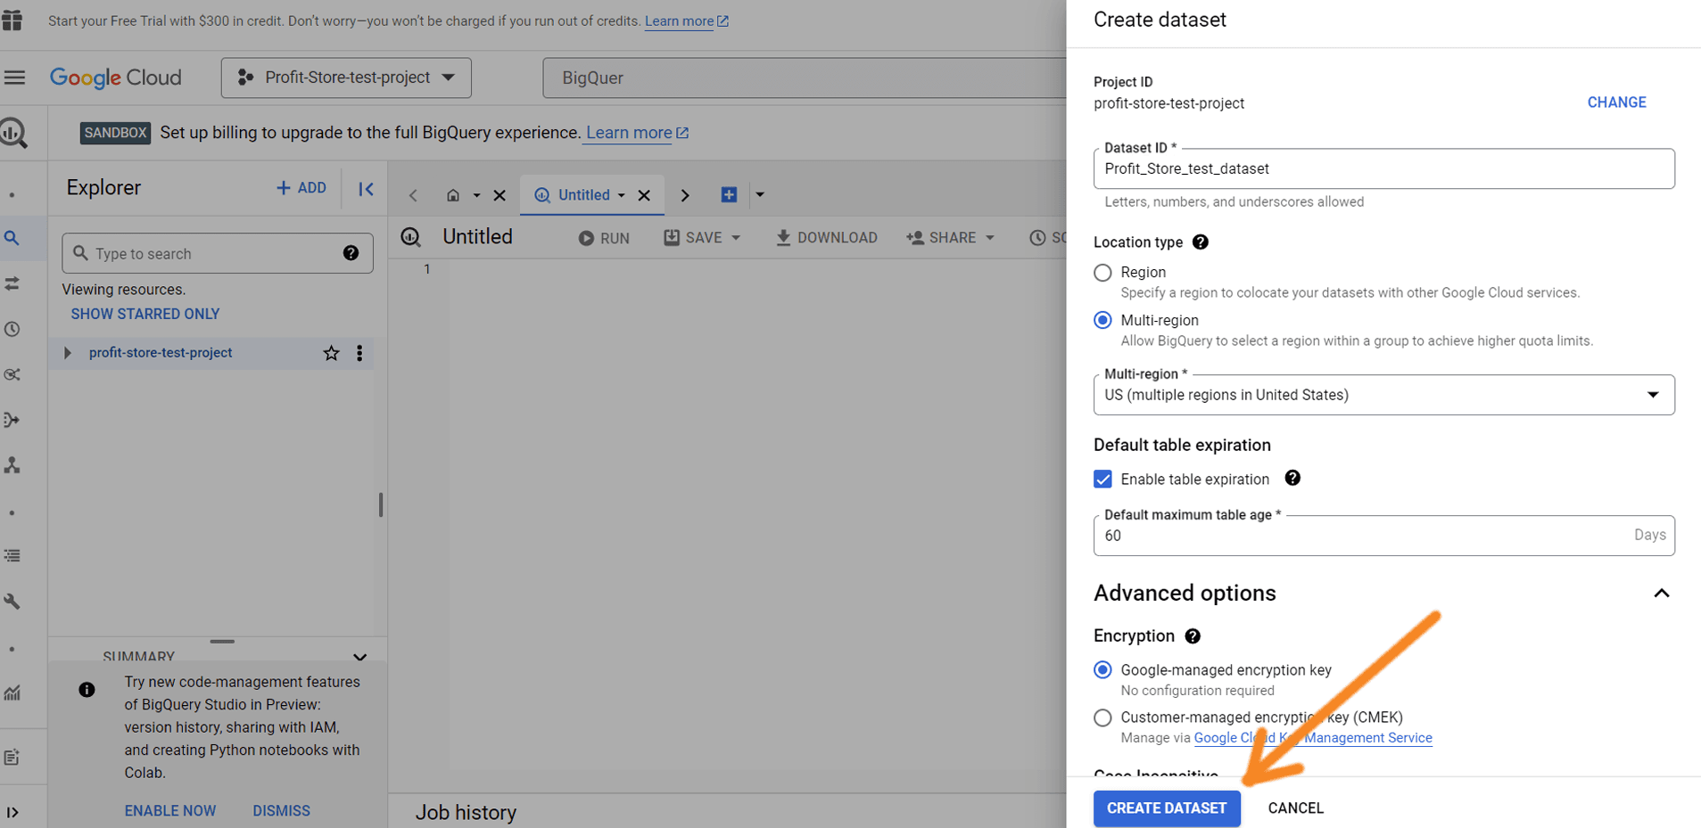Click the help icon in Explorer search box

(x=351, y=253)
